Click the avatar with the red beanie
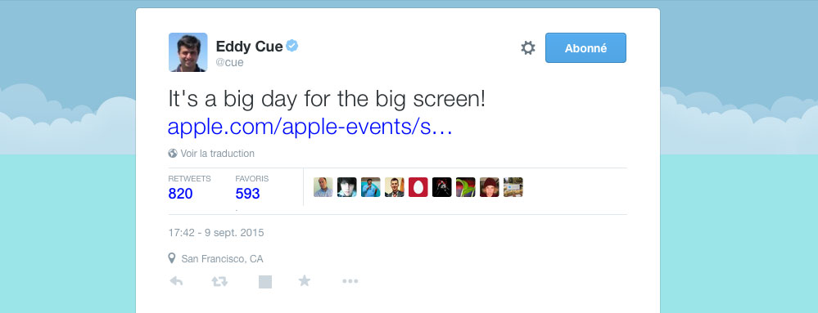The image size is (818, 313). click(490, 187)
